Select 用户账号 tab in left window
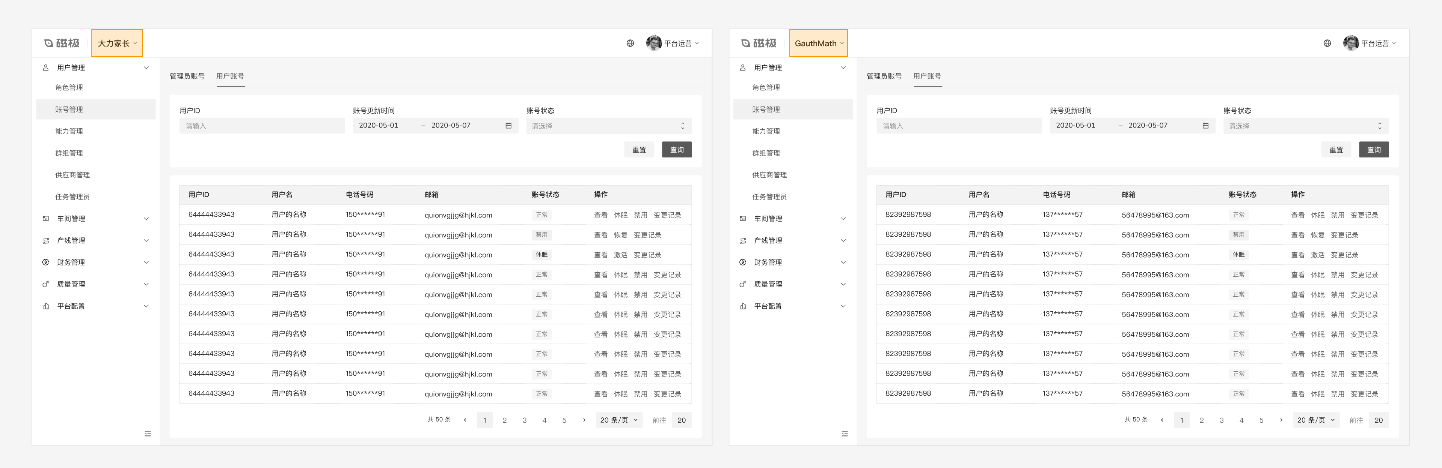 230,76
